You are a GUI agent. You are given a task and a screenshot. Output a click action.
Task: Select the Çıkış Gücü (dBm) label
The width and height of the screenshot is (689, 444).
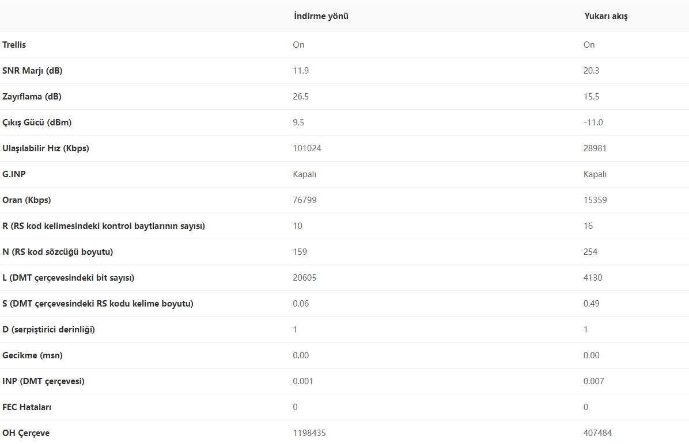[37, 123]
